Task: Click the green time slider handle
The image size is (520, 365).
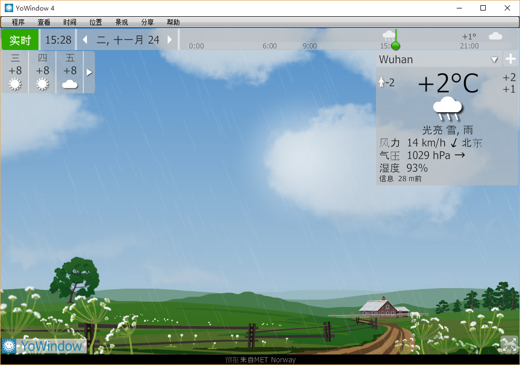Action: click(x=396, y=46)
